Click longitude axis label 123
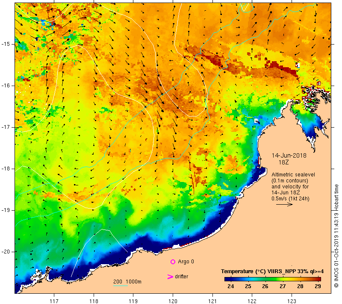The image size is (342, 304). (x=292, y=301)
